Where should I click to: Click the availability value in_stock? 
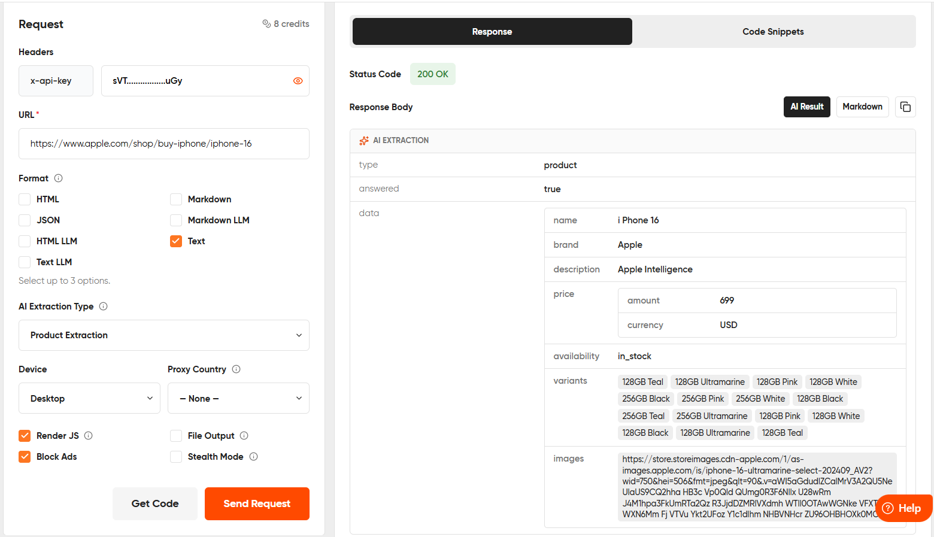[635, 356]
